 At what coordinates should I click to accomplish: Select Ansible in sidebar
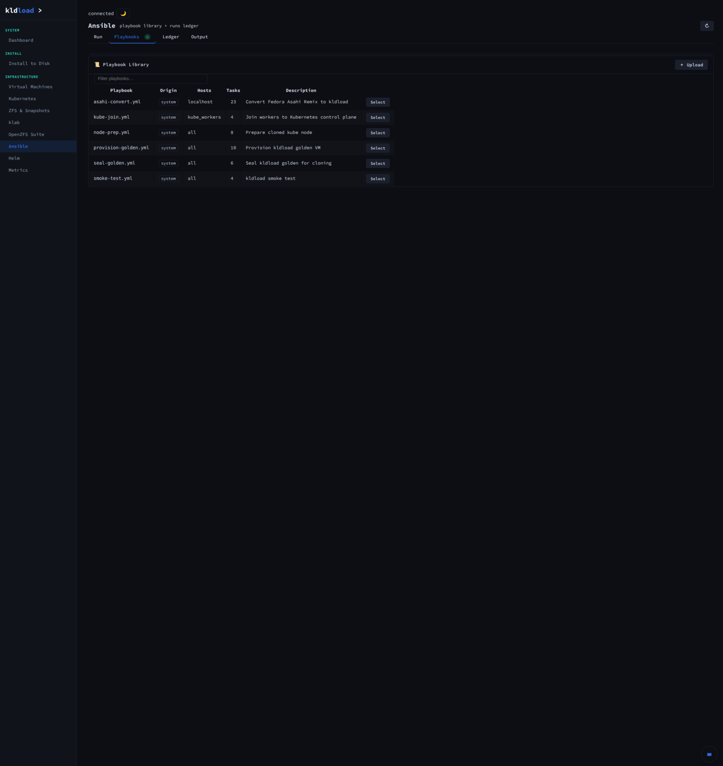click(x=38, y=146)
